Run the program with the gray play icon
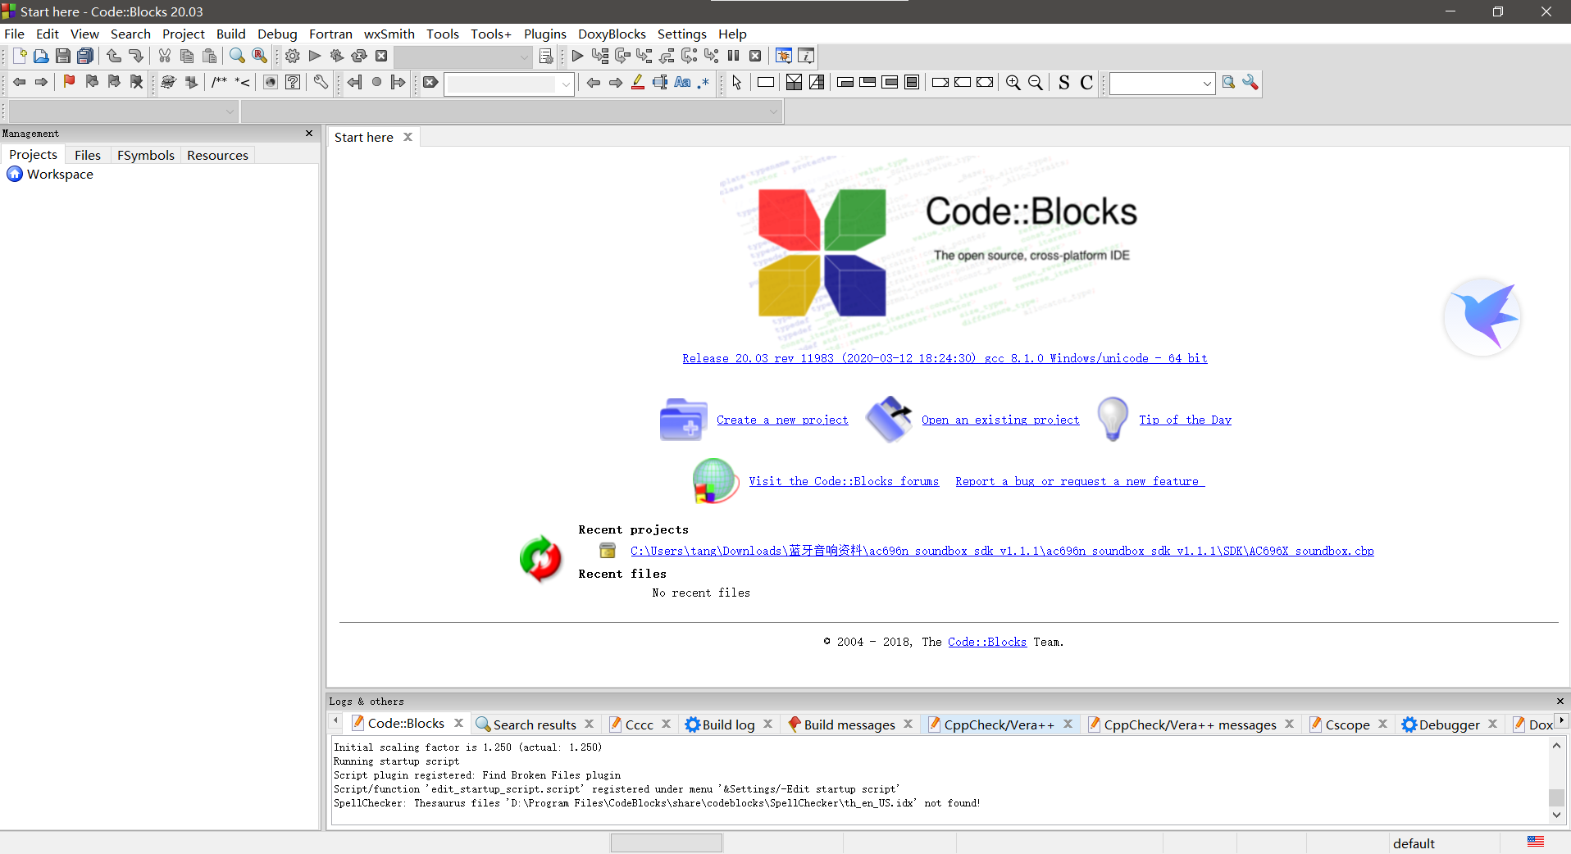 pyautogui.click(x=314, y=56)
